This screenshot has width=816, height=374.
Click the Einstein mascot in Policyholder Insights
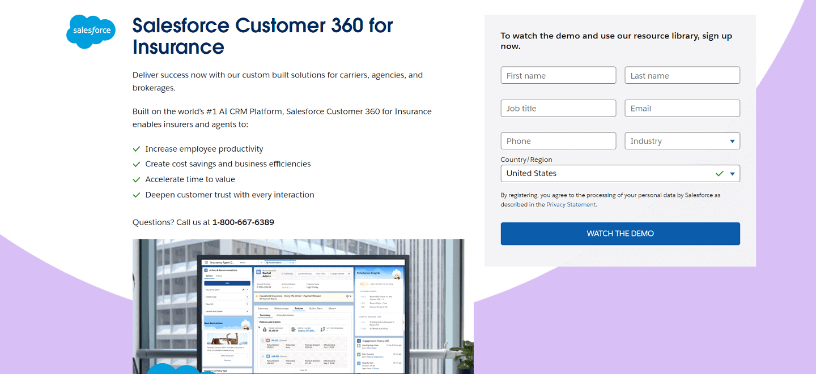click(397, 275)
